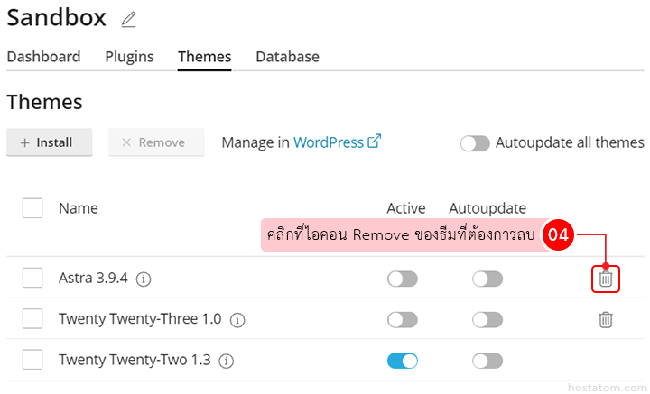Open the Plugins tab
This screenshot has width=650, height=394.
[129, 56]
